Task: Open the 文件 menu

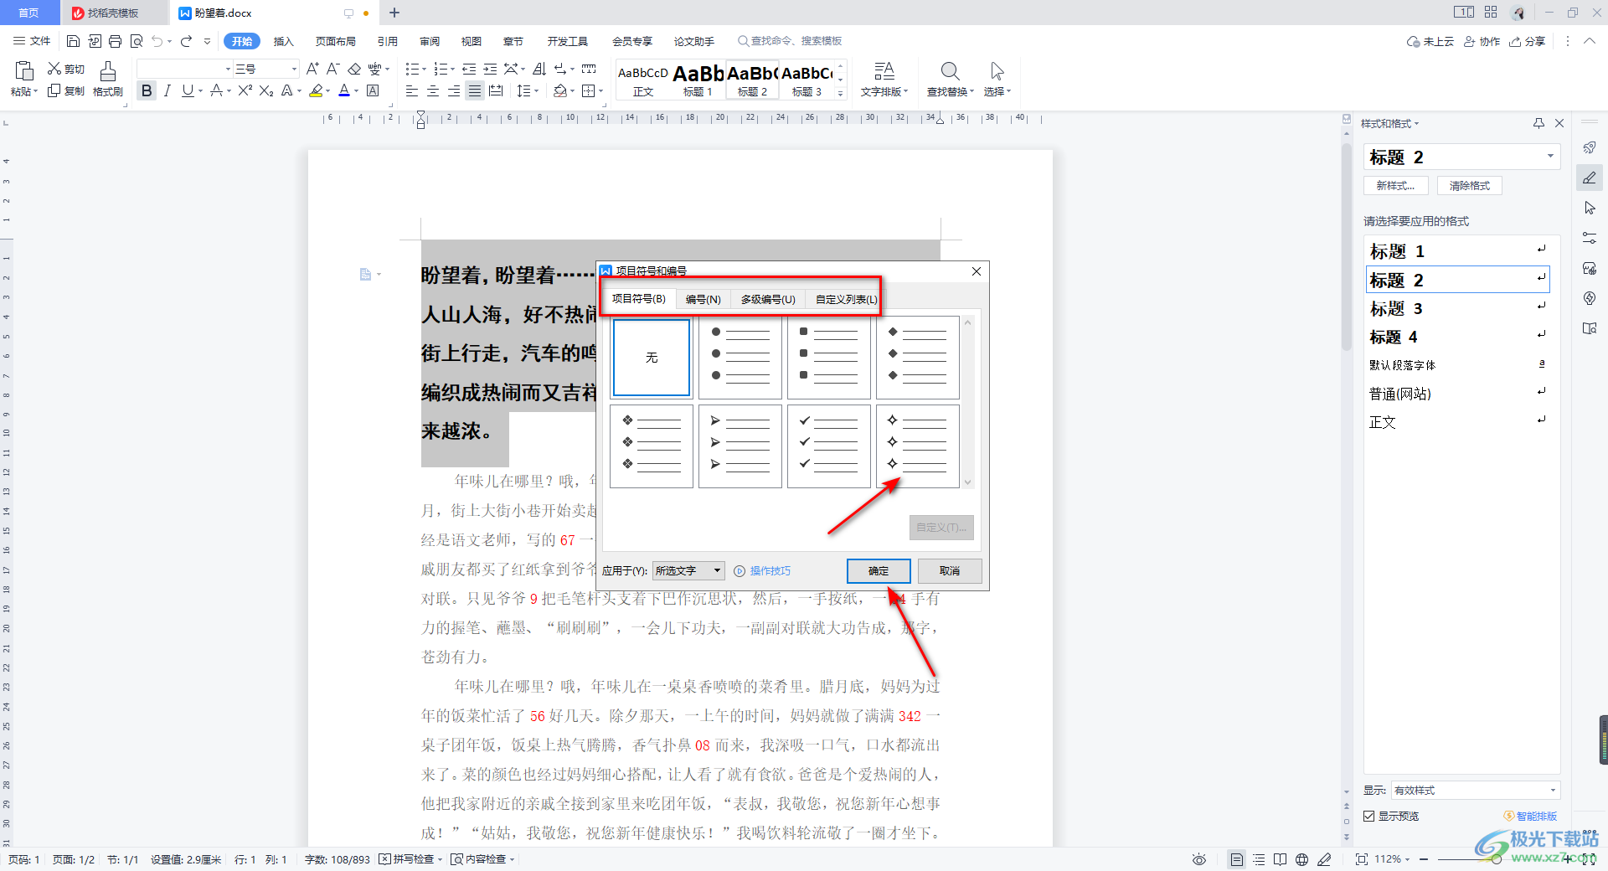Action: (33, 41)
